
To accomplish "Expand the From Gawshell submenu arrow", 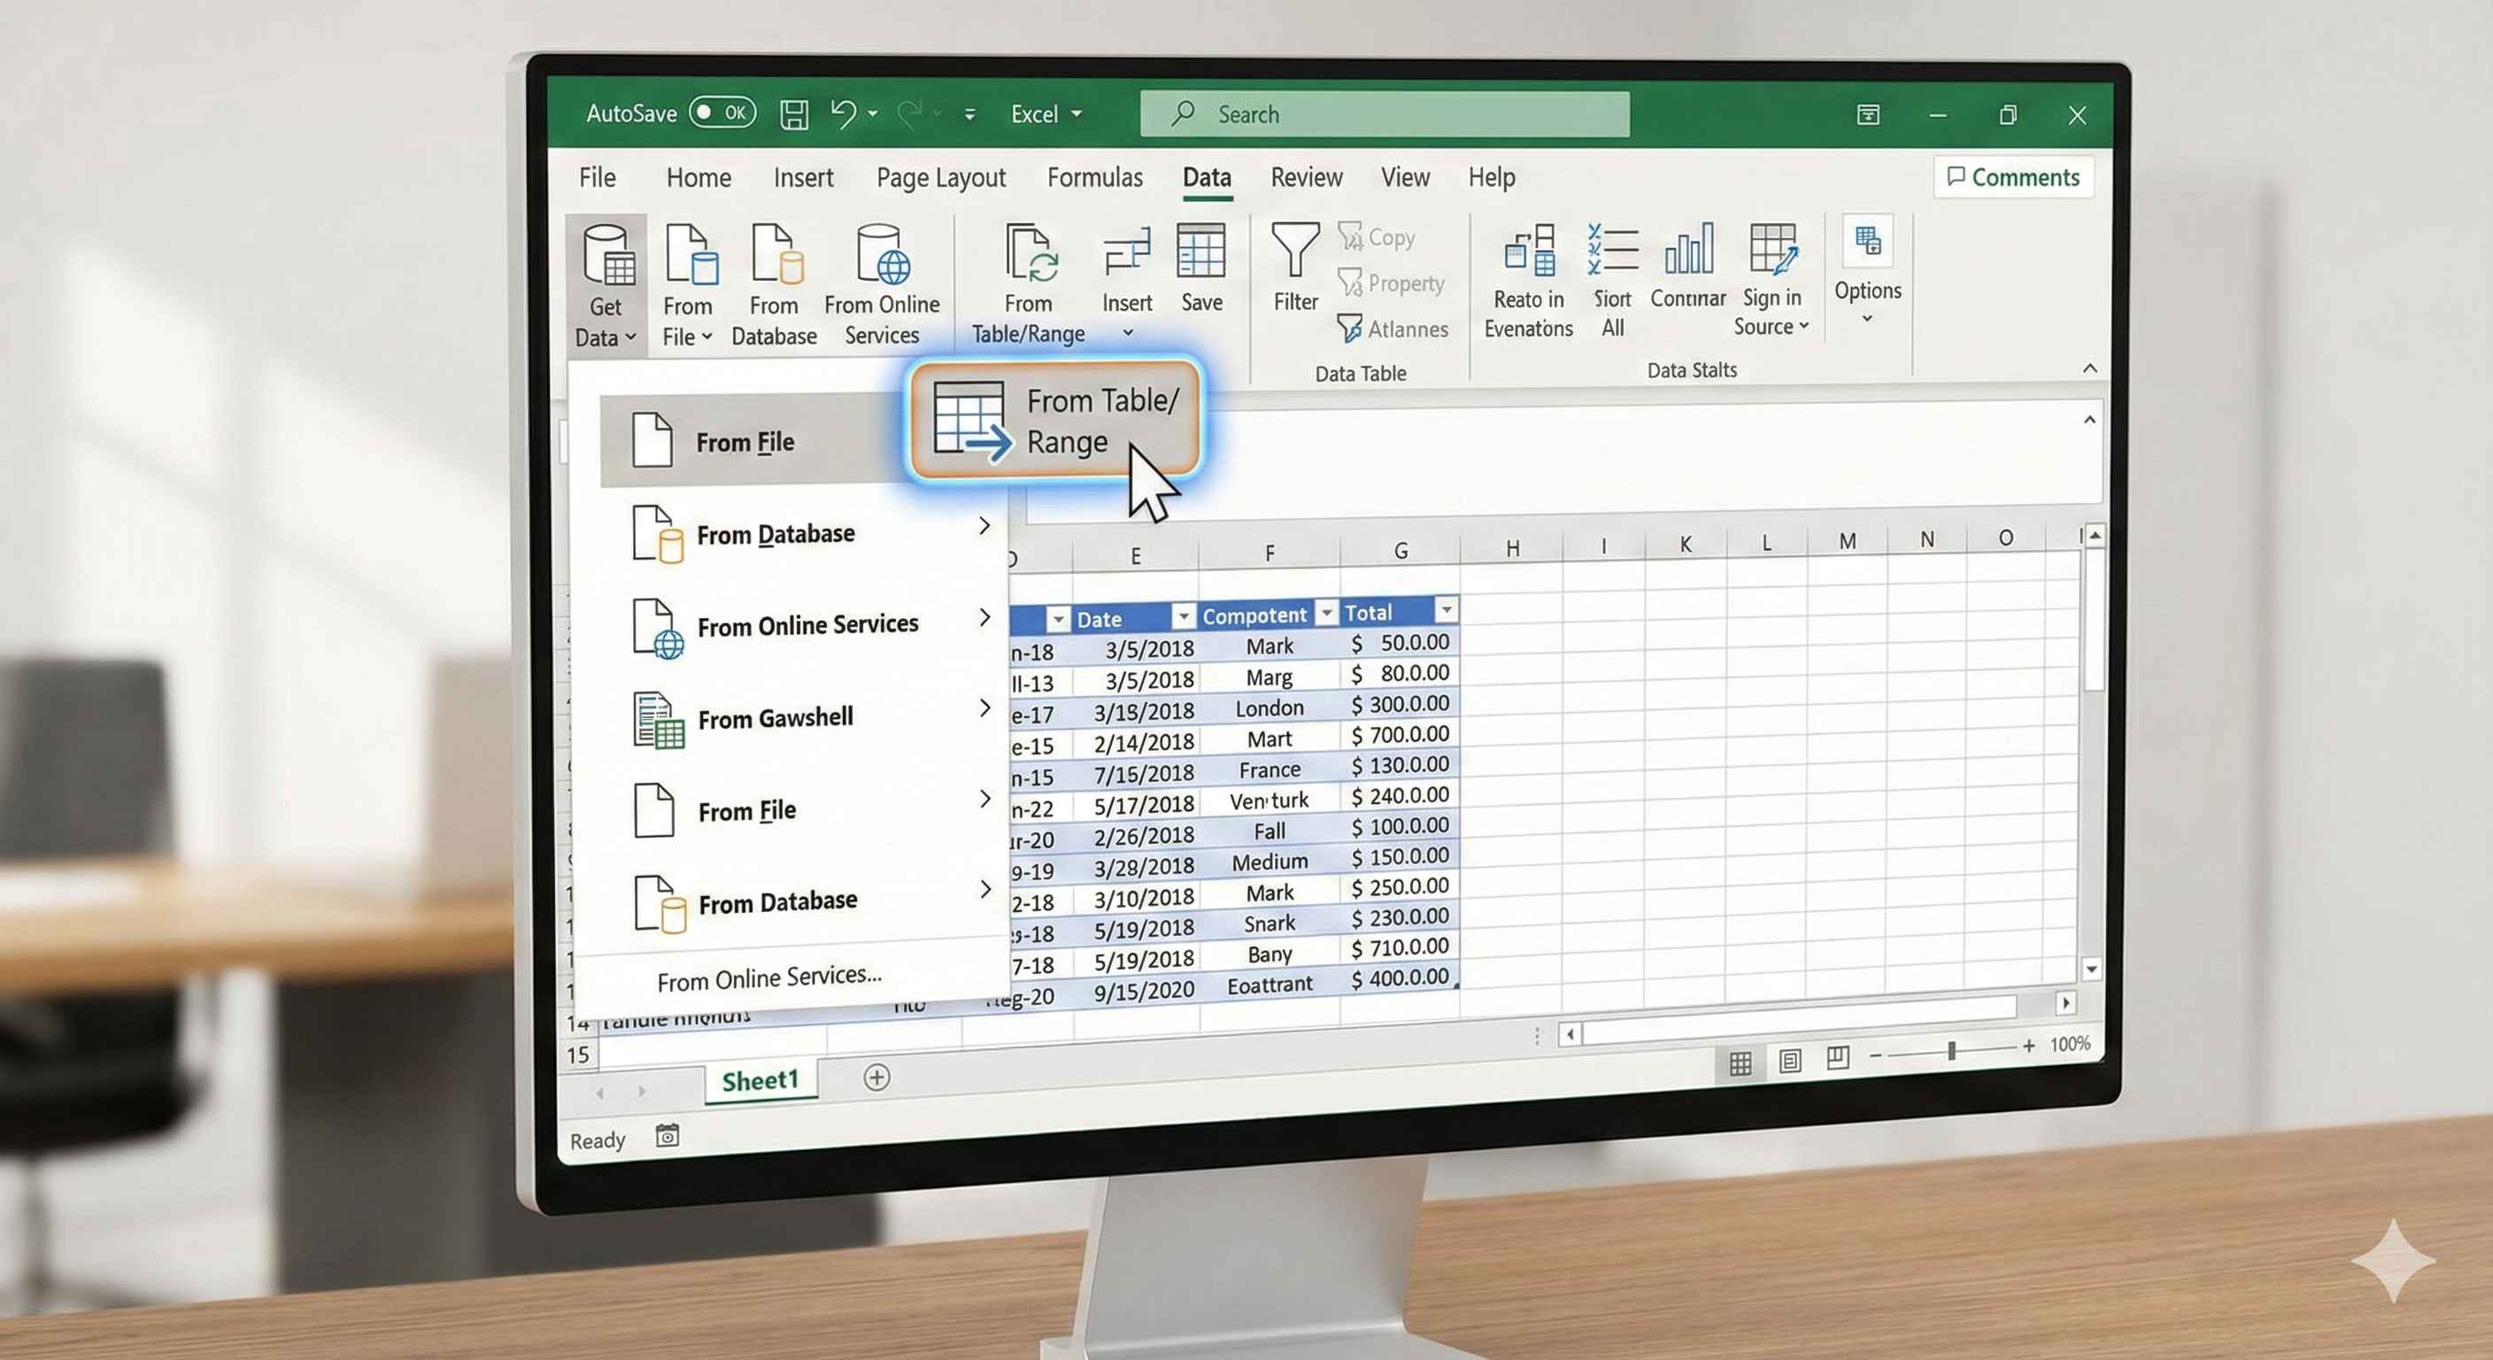I will click(x=984, y=707).
